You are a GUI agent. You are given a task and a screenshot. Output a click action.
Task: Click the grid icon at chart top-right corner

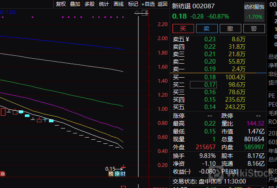[x=146, y=14]
